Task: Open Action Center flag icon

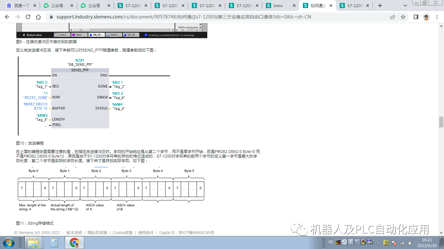Action: click(x=394, y=243)
